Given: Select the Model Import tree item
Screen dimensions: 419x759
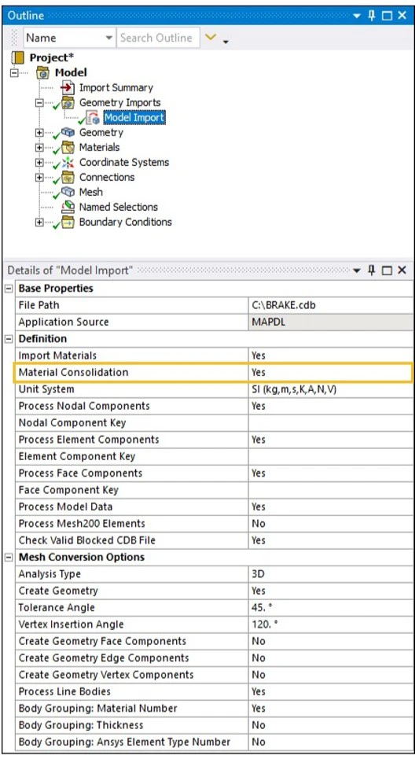Looking at the screenshot, I should click(x=134, y=118).
